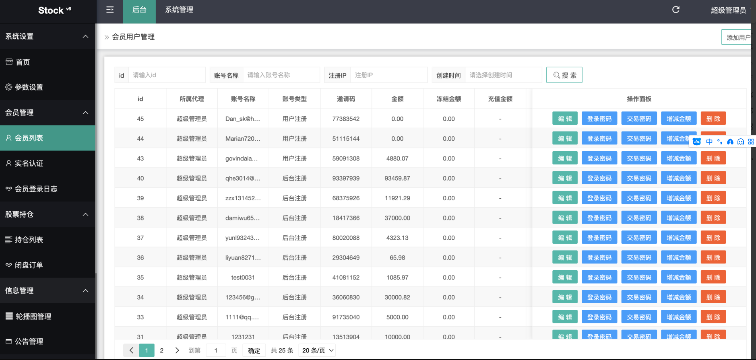Click the 轮播图管理 icon in sidebar
This screenshot has height=360, width=756.
point(9,316)
